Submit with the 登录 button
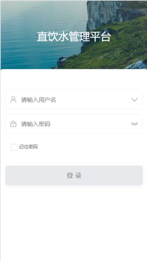 coord(74,175)
